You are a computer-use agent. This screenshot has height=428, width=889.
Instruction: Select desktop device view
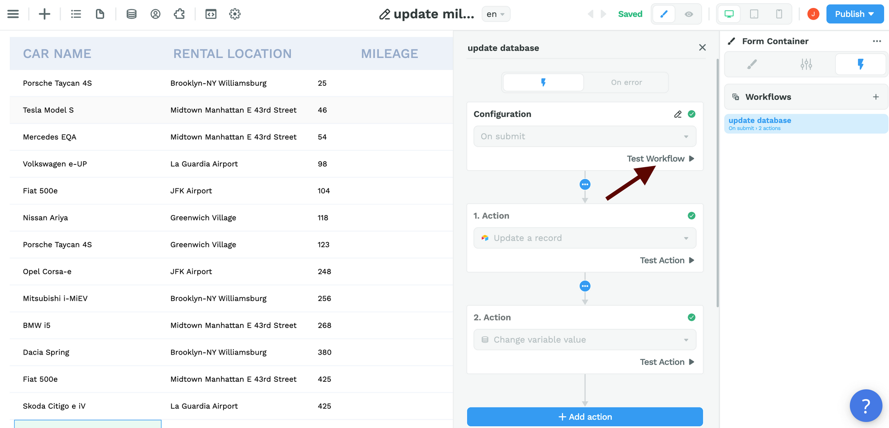(729, 14)
